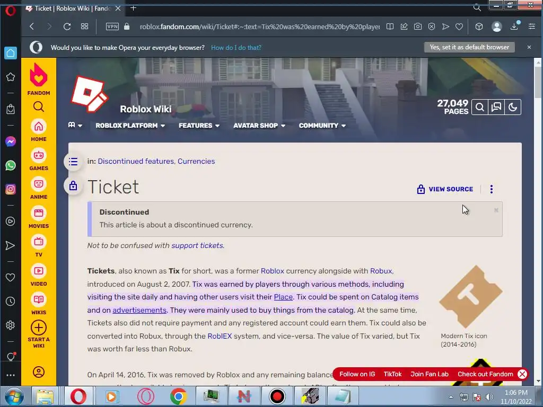Show table of contents list button
This screenshot has height=407, width=543.
[73, 162]
